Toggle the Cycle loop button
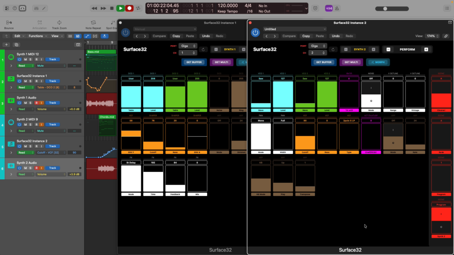 tap(137, 8)
